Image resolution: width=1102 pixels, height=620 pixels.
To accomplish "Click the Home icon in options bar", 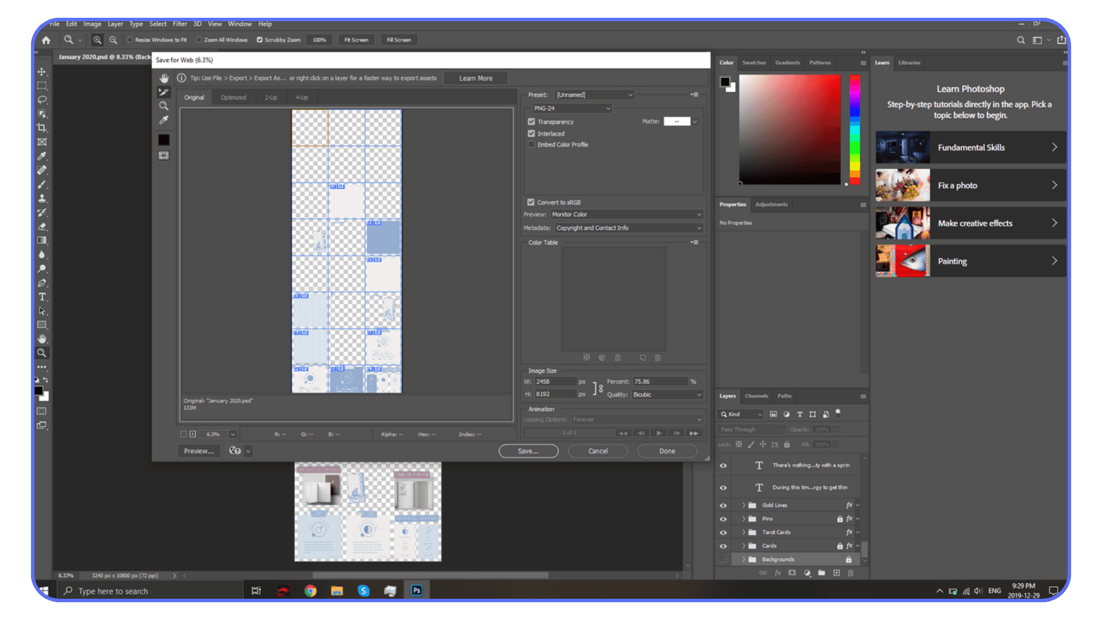I will click(x=46, y=40).
